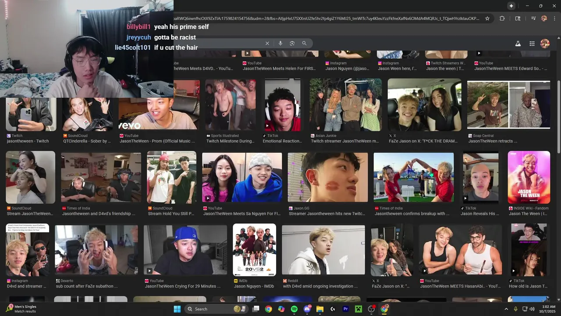Screen dimensions: 561x316
Task: Open the Chrome extensions puzzle icon
Action: coord(502,18)
